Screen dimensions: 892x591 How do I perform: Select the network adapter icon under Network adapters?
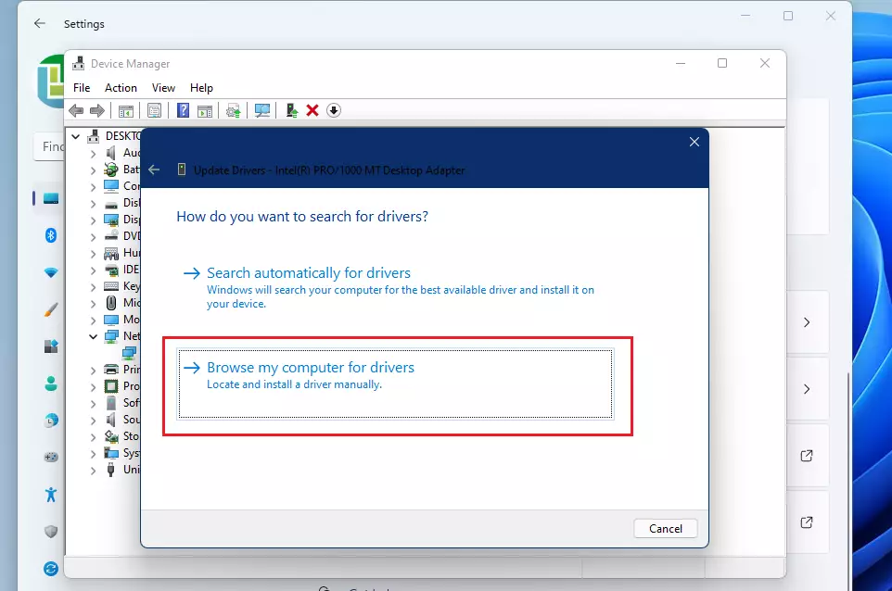130,353
